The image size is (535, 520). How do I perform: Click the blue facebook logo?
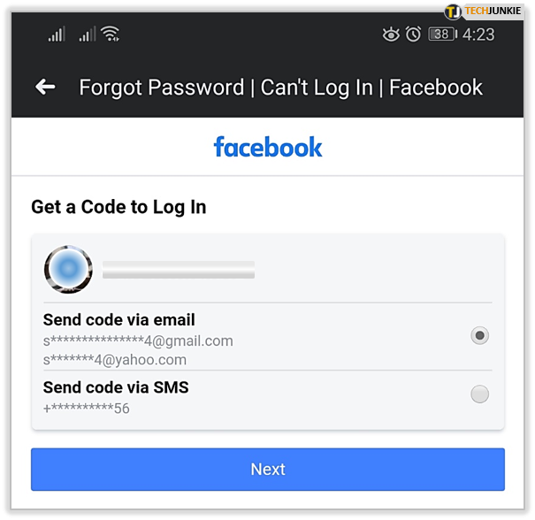pyautogui.click(x=268, y=147)
